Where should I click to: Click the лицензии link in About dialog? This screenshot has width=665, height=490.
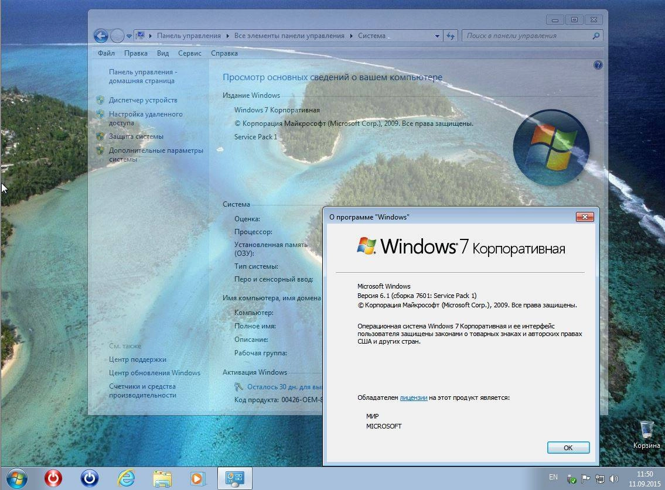414,398
